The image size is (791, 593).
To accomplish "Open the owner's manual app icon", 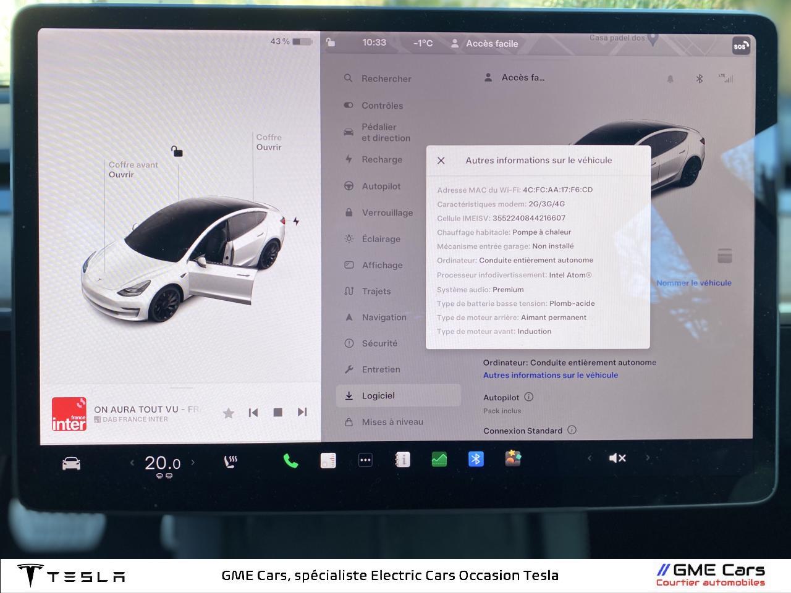I will tap(402, 460).
